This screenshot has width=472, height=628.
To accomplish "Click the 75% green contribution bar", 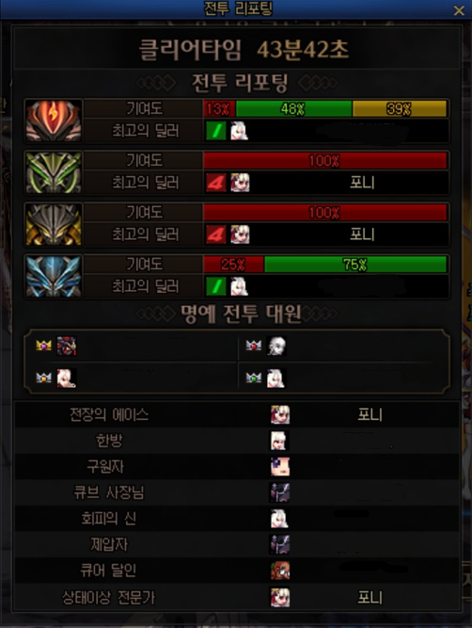I will [x=355, y=265].
